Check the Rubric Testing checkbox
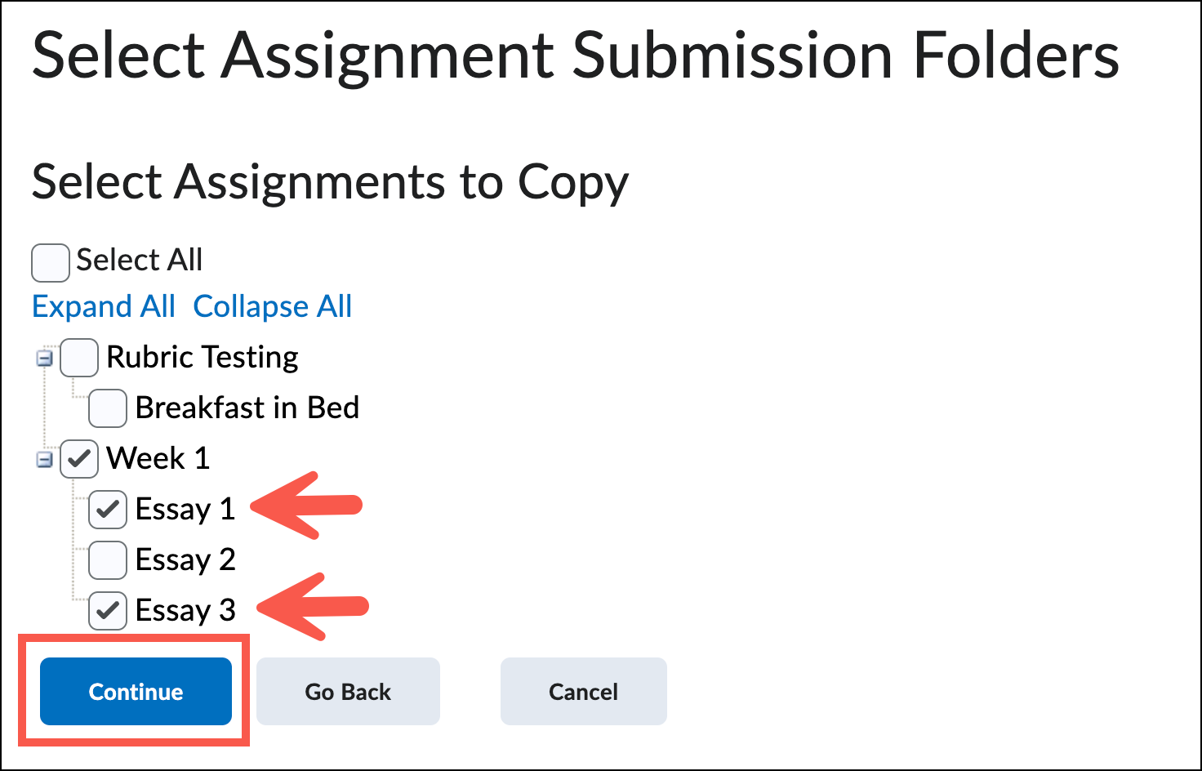 tap(79, 358)
